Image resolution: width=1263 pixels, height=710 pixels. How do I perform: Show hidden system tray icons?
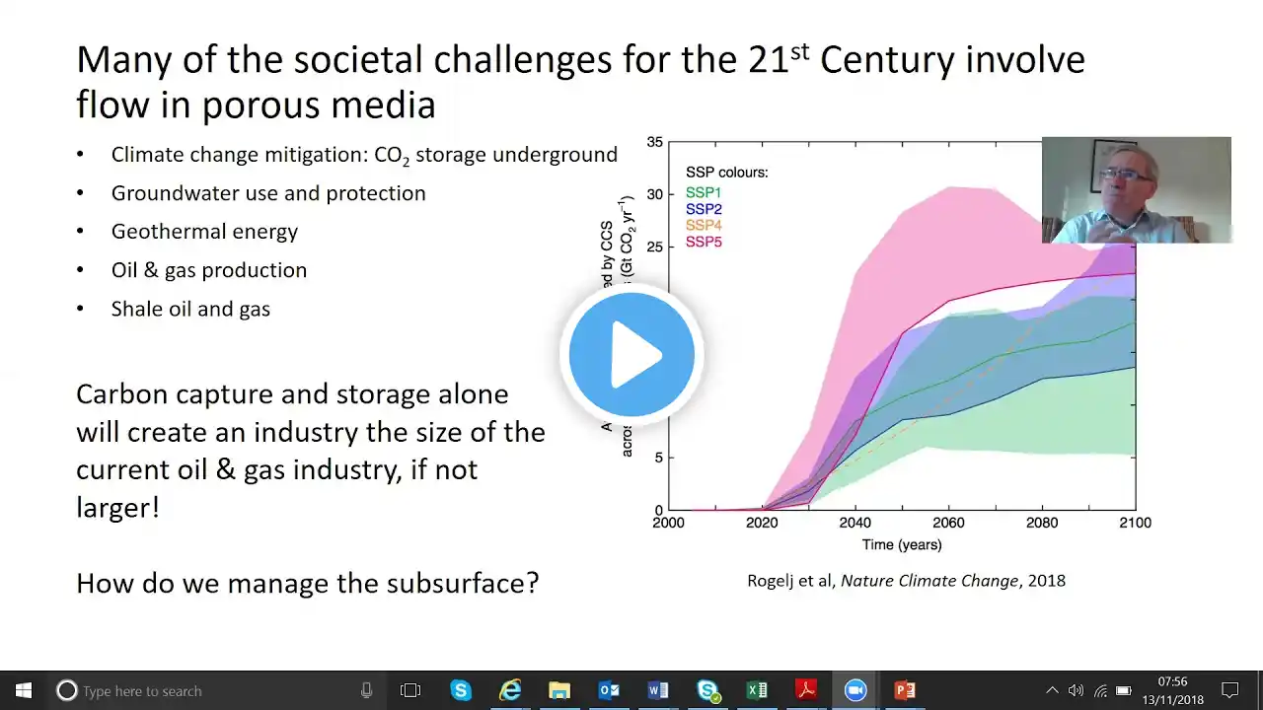1052,690
